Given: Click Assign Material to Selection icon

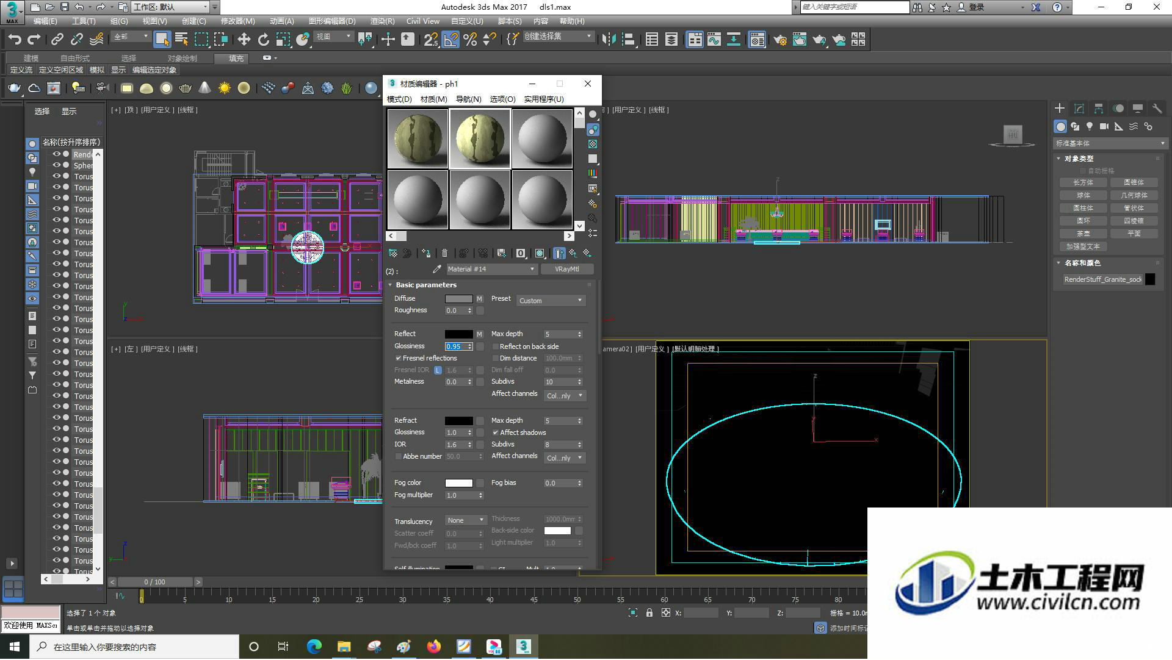Looking at the screenshot, I should click(x=426, y=253).
